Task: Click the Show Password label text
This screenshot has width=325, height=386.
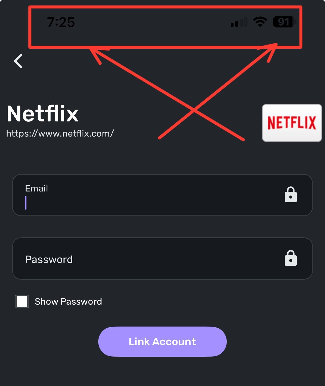Action: 68,302
